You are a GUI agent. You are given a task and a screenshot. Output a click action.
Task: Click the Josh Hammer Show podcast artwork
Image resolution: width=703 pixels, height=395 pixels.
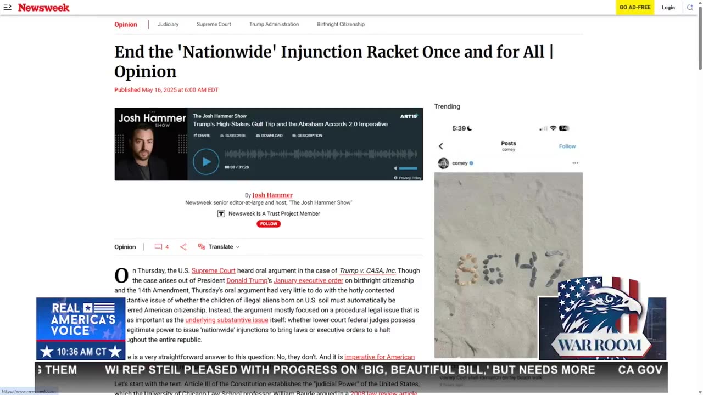[x=151, y=144]
